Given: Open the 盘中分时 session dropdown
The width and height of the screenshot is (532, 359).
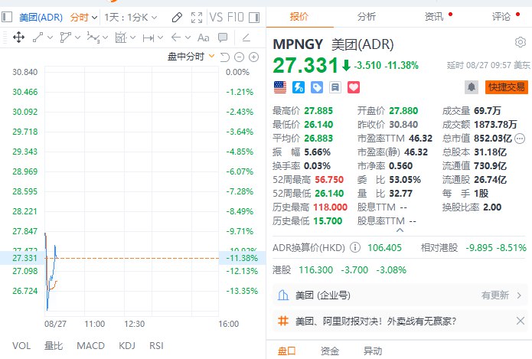Looking at the screenshot, I should click(191, 57).
